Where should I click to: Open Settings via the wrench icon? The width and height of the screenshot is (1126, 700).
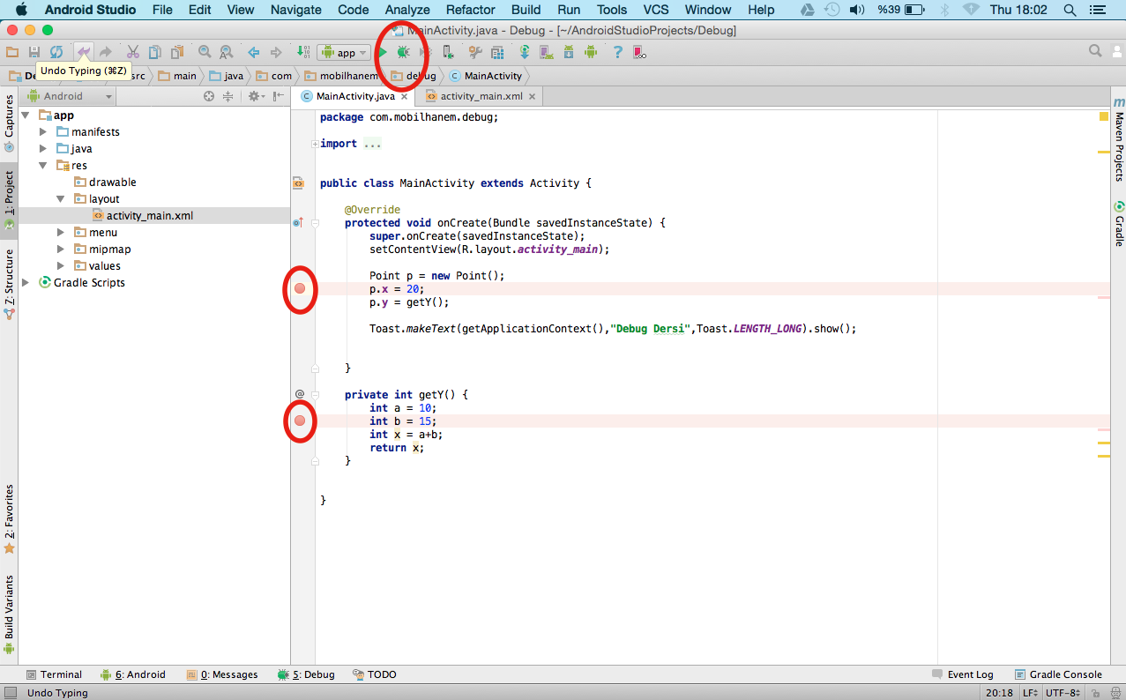475,52
